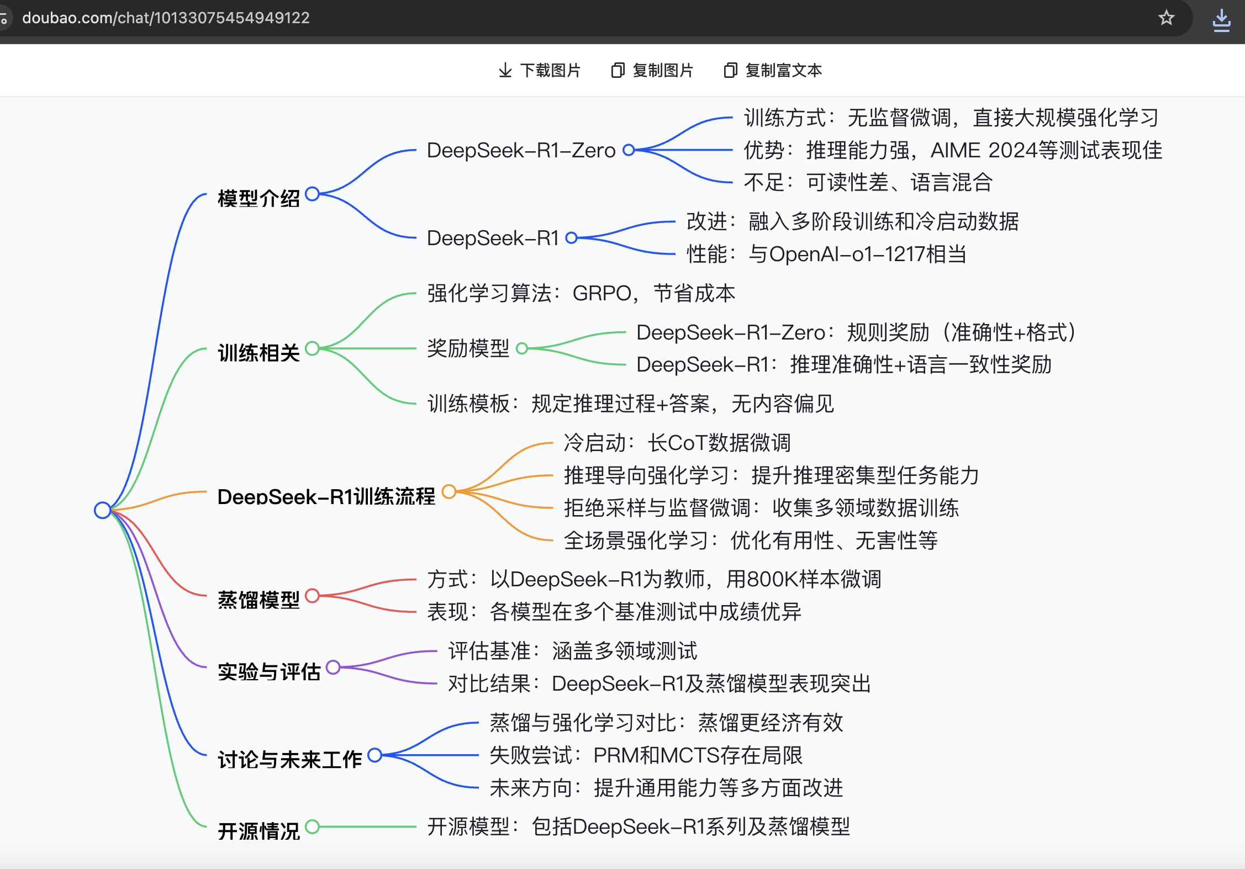Viewport: 1245px width, 869px height.
Task: Click the text 不足：可读性差、语言混合
Action: pos(868,182)
